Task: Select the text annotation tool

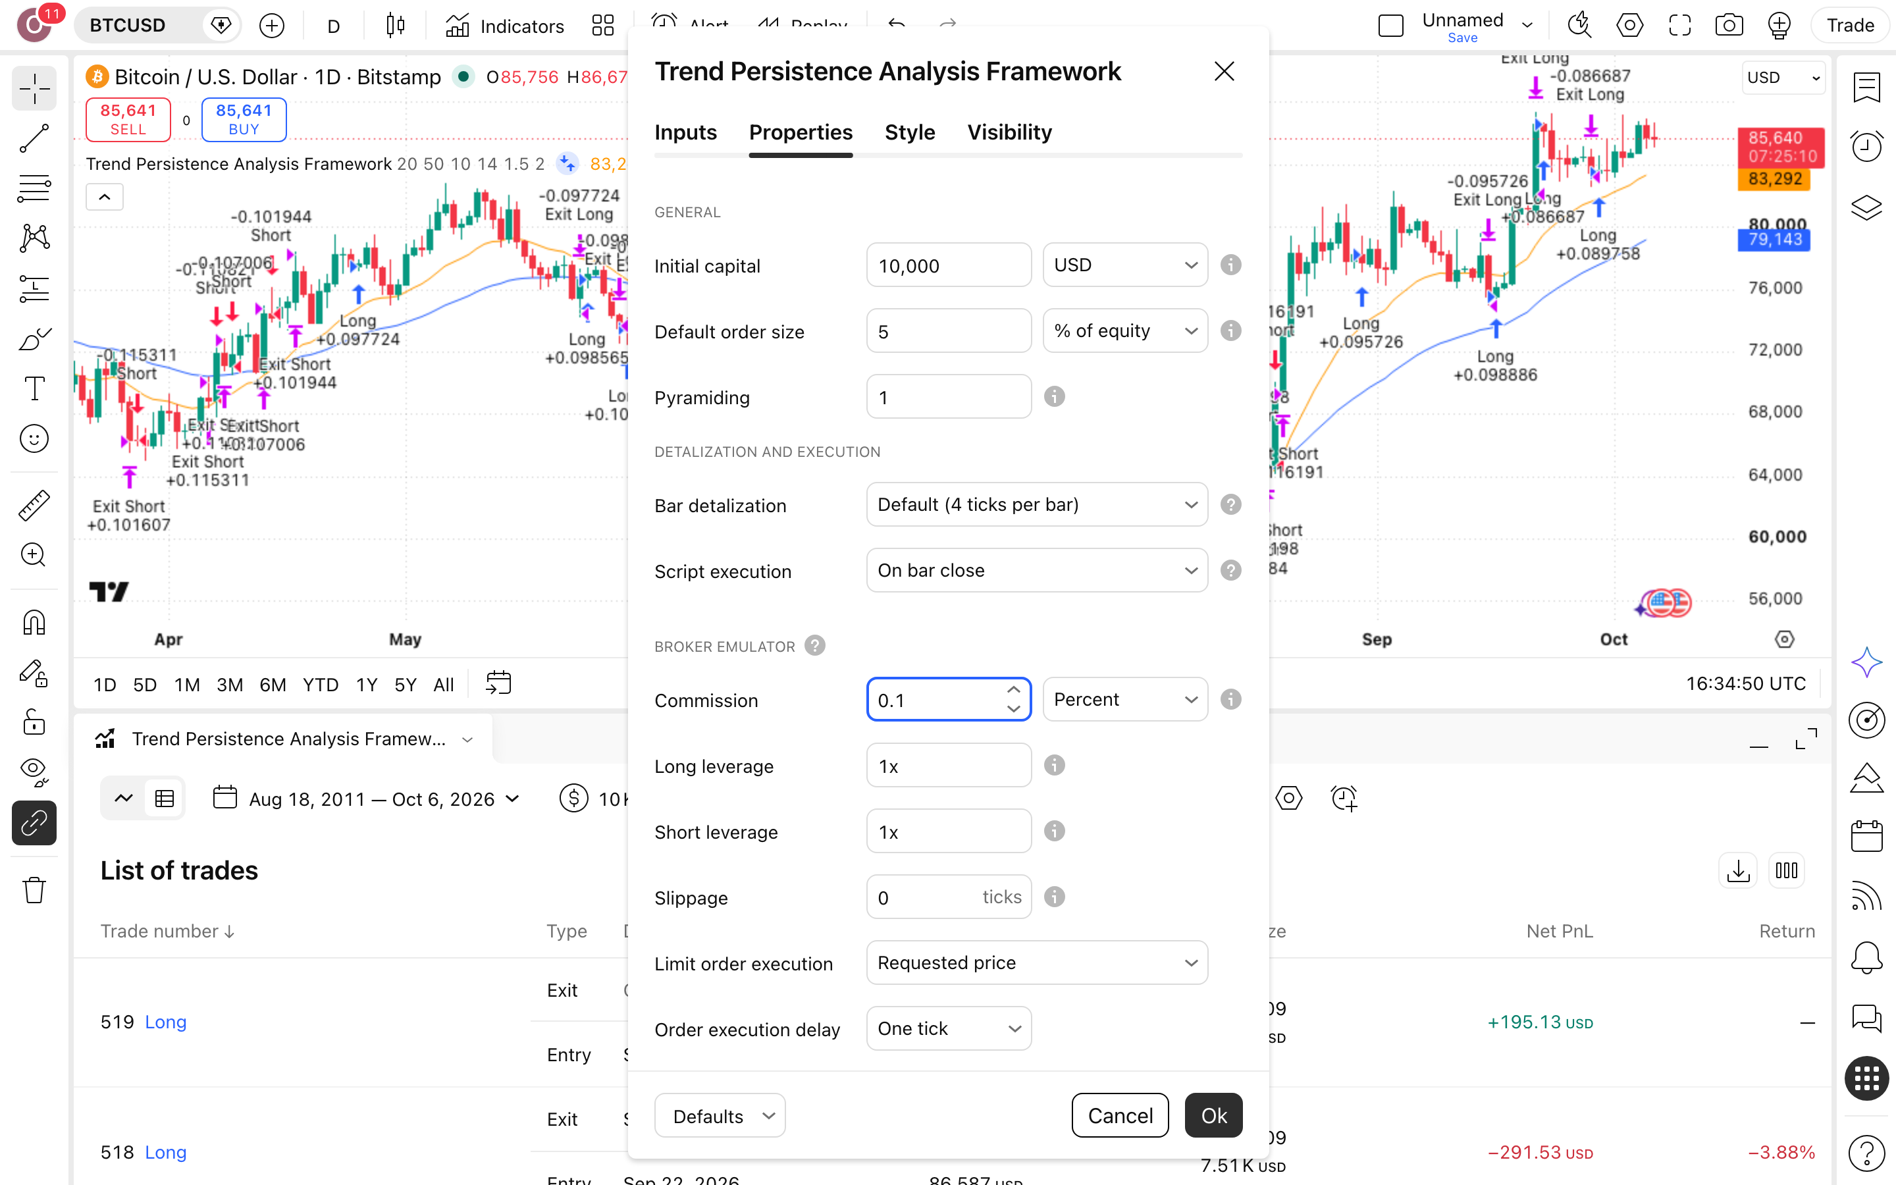Action: point(34,388)
